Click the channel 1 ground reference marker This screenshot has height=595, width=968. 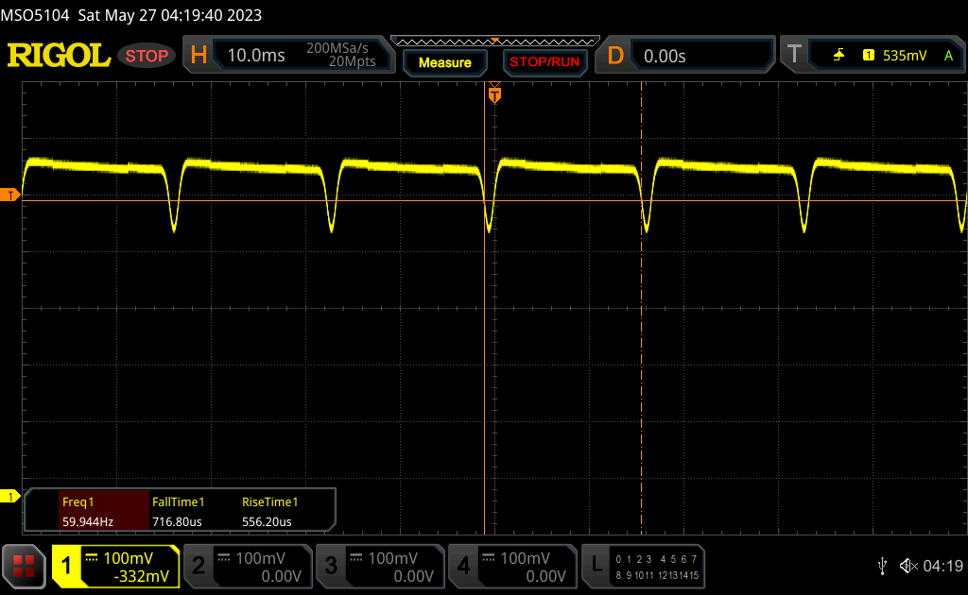coord(9,497)
